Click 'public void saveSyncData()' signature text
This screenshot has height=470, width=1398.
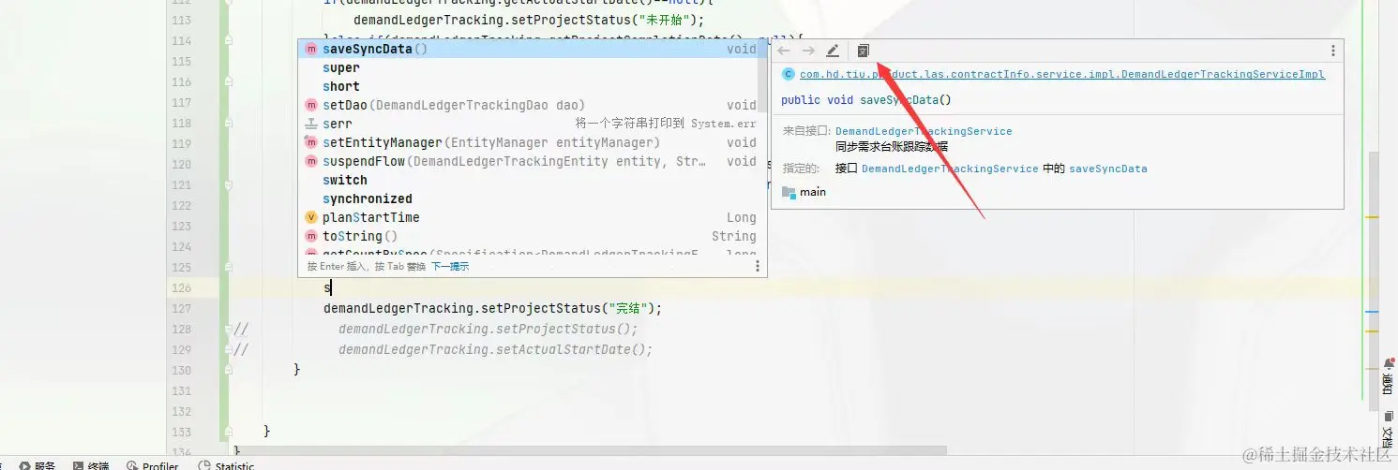click(865, 100)
